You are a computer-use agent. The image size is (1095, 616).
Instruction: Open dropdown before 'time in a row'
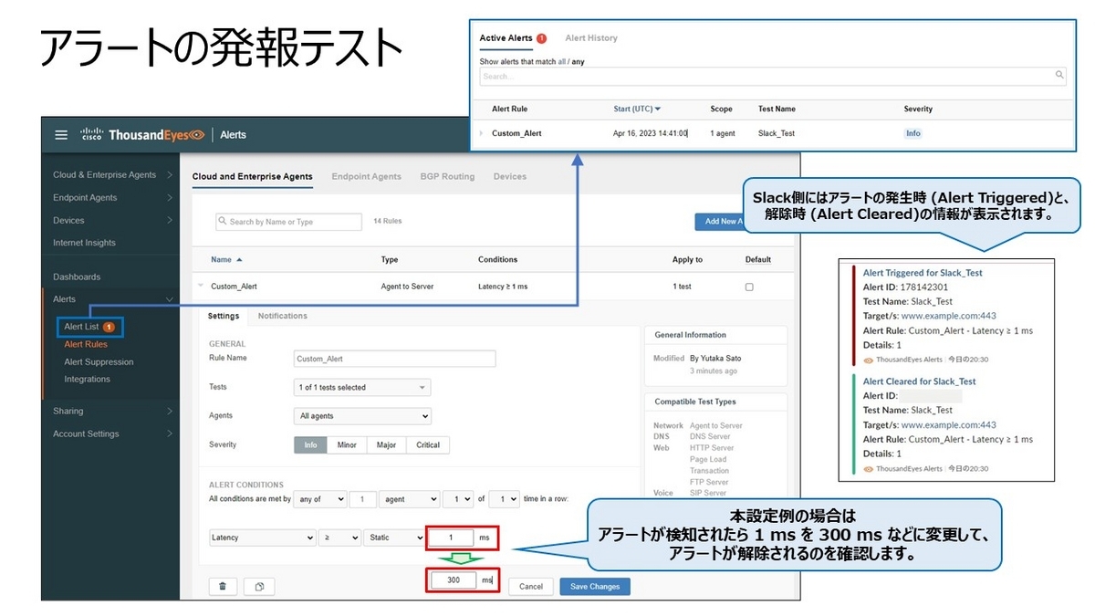pyautogui.click(x=504, y=499)
